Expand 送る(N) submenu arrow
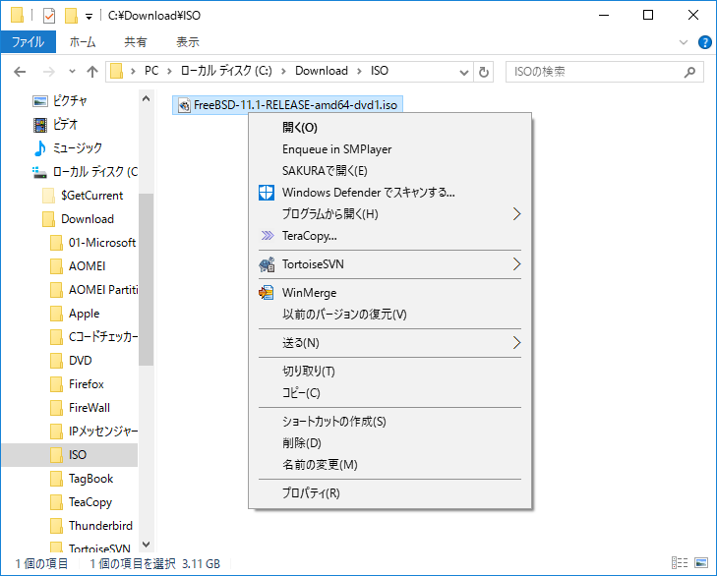Viewport: 717px width, 576px height. pos(516,342)
